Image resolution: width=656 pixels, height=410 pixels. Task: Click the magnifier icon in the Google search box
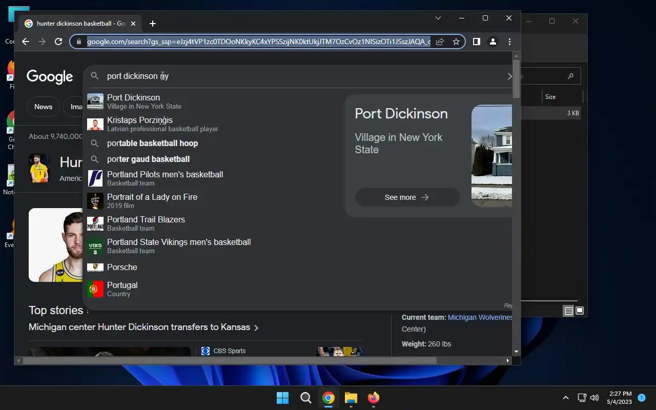coord(94,76)
